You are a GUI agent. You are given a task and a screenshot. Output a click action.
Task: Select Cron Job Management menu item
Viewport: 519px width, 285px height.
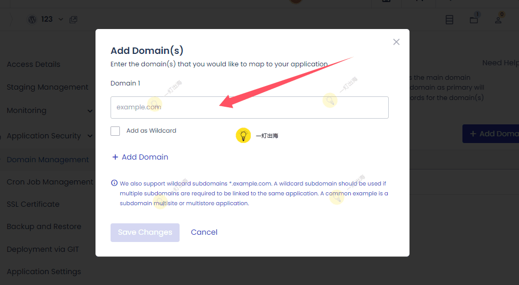[50, 182]
